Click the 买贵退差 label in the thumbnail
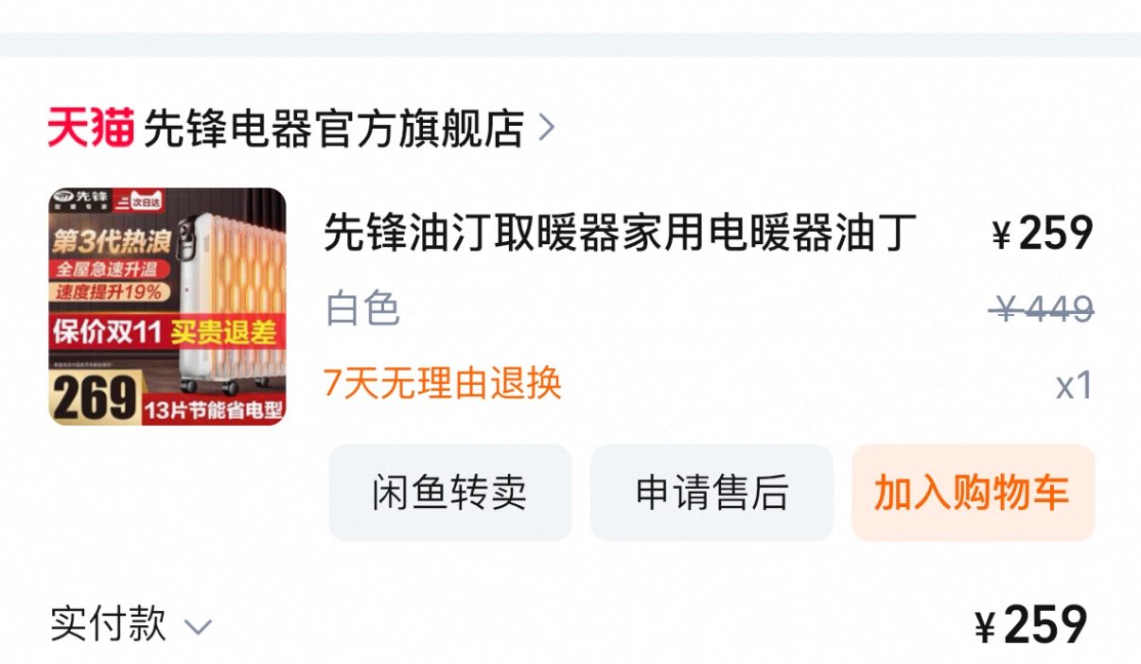 point(223,332)
